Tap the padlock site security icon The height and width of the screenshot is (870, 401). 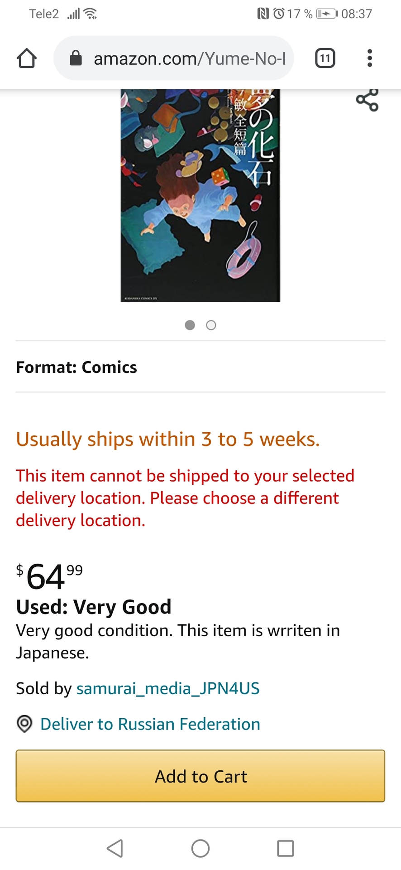[x=76, y=58]
